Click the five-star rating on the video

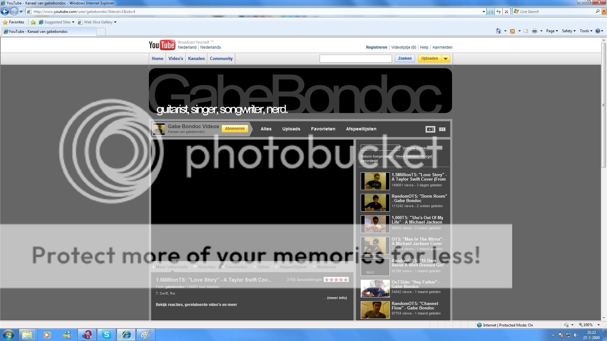click(336, 280)
